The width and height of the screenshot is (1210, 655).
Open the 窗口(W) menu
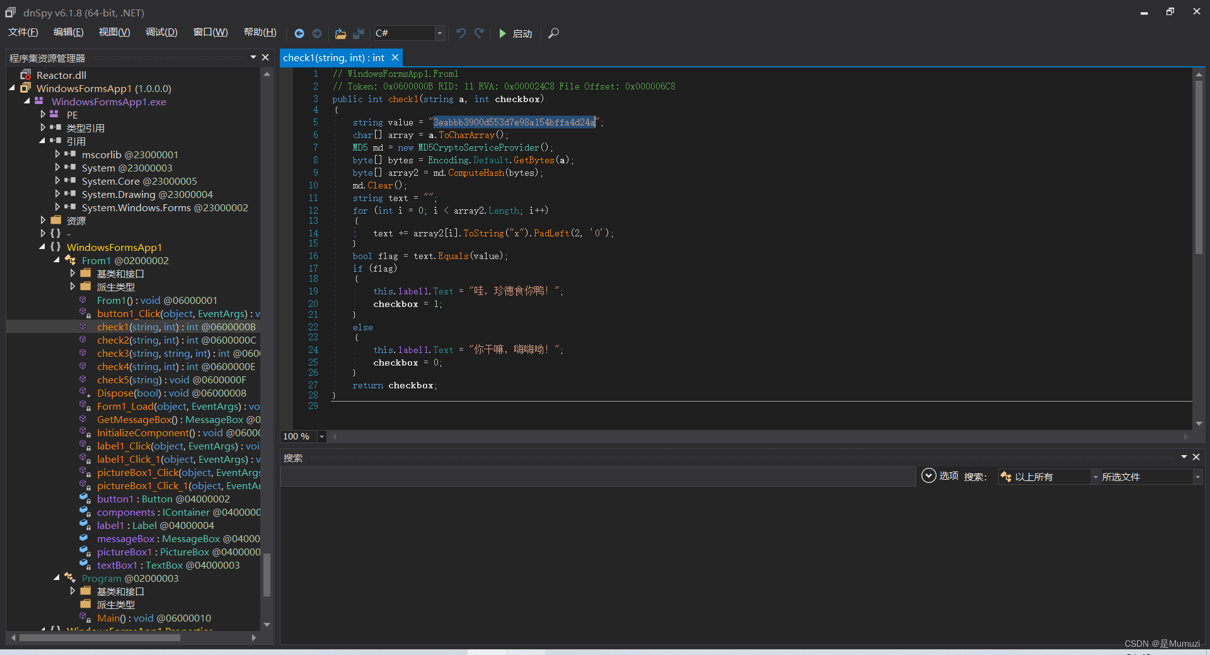[210, 32]
